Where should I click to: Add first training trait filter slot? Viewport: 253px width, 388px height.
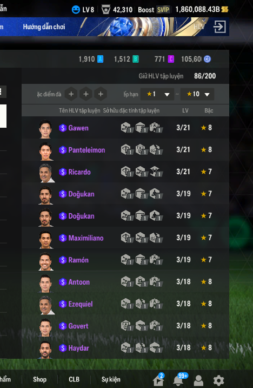click(71, 94)
